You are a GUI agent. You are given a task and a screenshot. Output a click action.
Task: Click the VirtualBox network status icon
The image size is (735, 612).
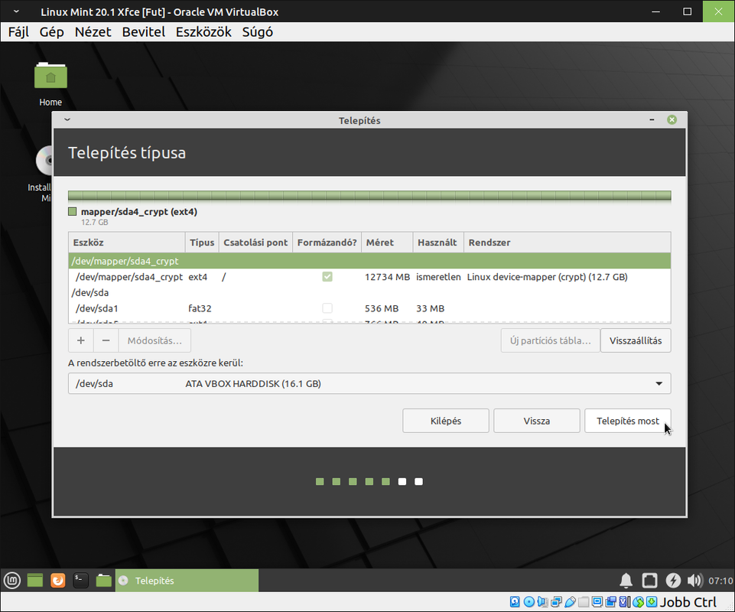(556, 602)
